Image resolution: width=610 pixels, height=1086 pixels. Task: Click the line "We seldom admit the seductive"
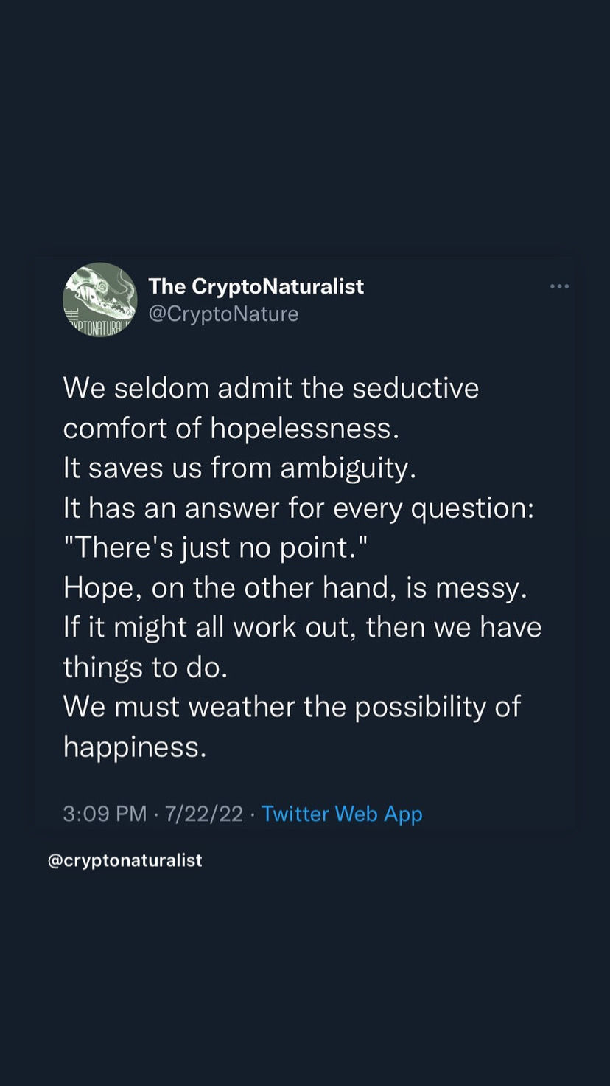pos(271,388)
